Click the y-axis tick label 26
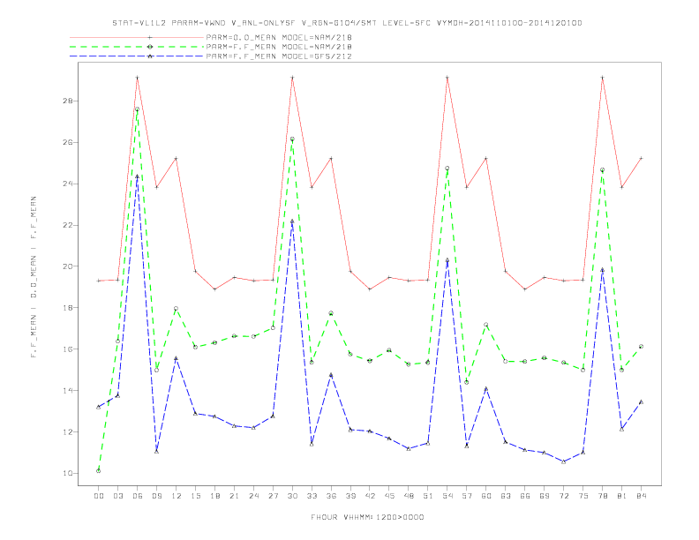This screenshot has height=540, width=699. [68, 143]
